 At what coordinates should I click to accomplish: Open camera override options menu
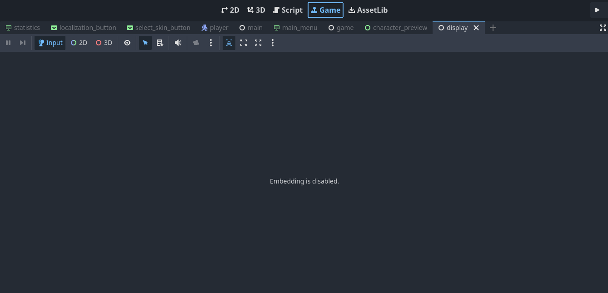pyautogui.click(x=211, y=43)
